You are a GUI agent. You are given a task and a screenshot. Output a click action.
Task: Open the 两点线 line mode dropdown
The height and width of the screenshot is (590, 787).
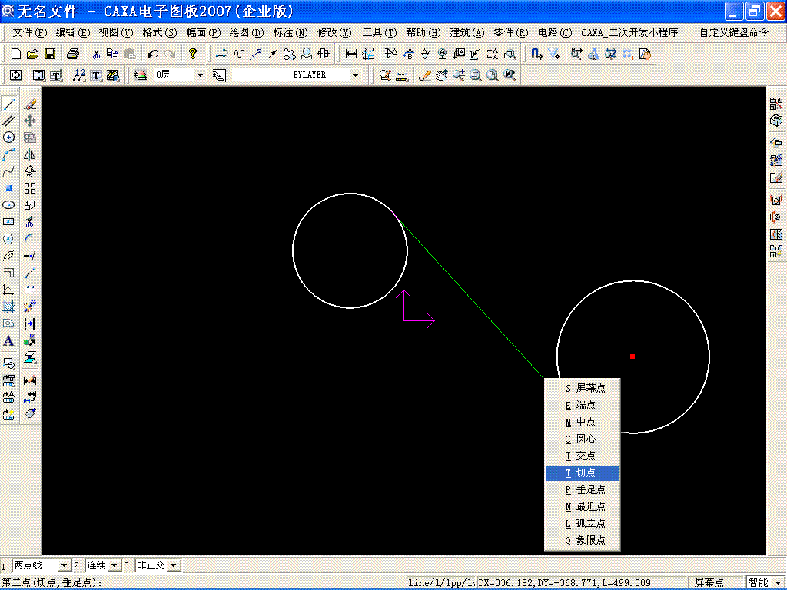click(64, 565)
